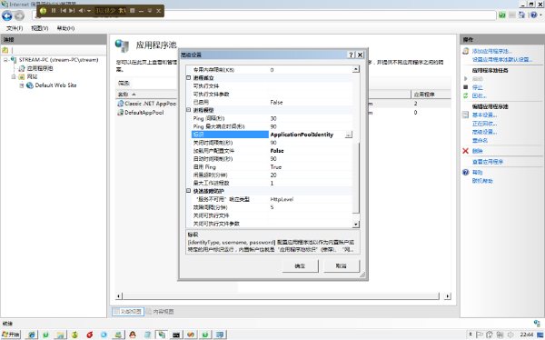545x340 pixels.
Task: Select Default Web Site in the tree
Action: (55, 85)
